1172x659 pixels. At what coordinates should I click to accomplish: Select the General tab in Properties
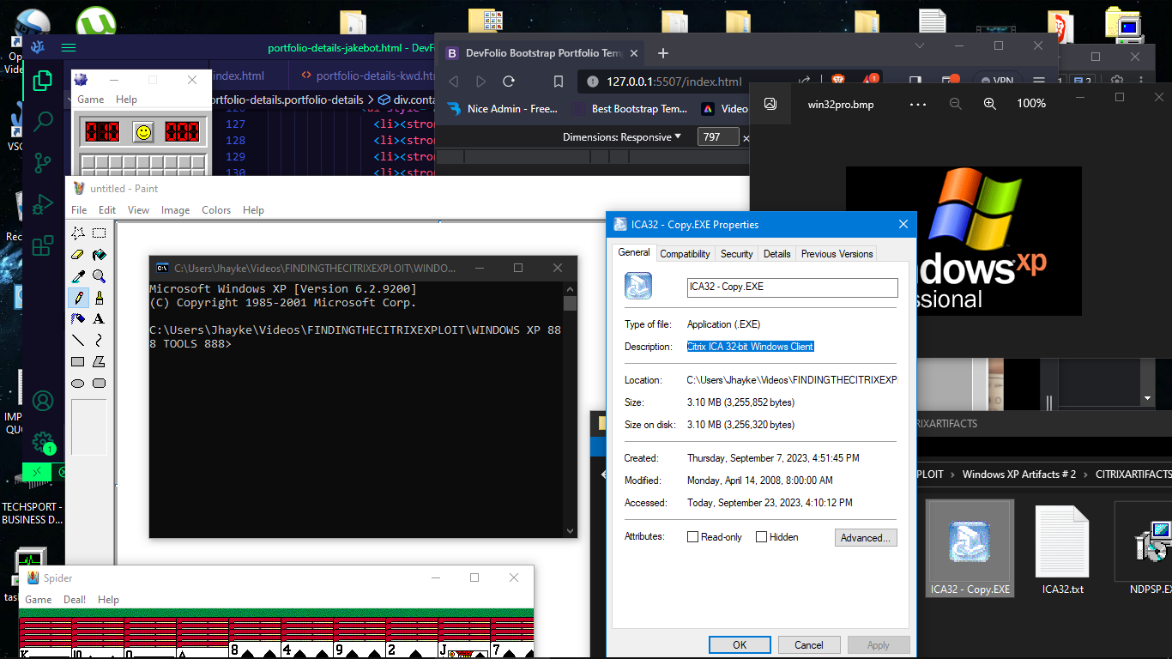pos(634,252)
